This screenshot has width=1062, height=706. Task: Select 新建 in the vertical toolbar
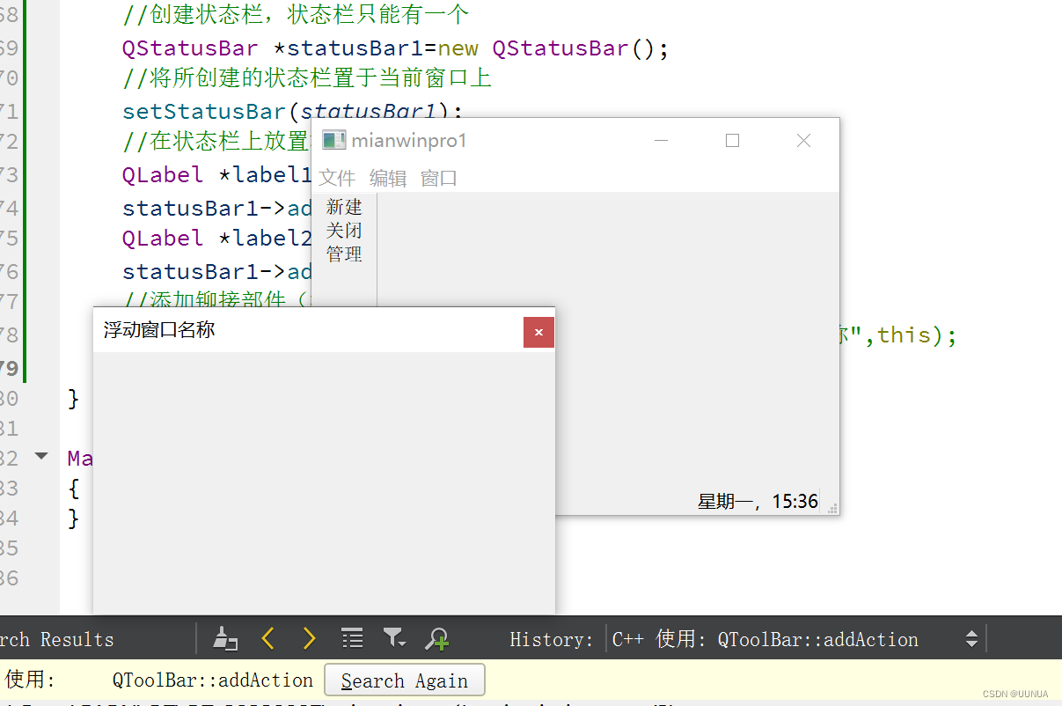(x=344, y=207)
